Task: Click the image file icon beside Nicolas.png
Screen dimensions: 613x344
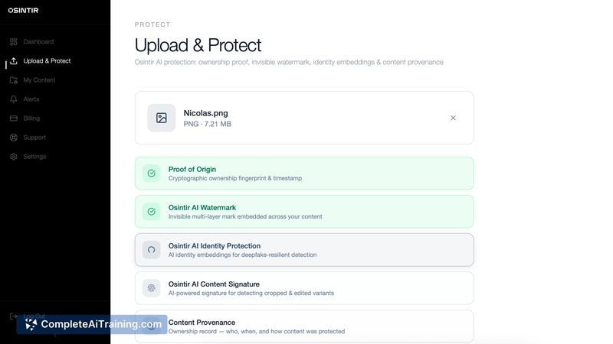Action: [x=161, y=118]
